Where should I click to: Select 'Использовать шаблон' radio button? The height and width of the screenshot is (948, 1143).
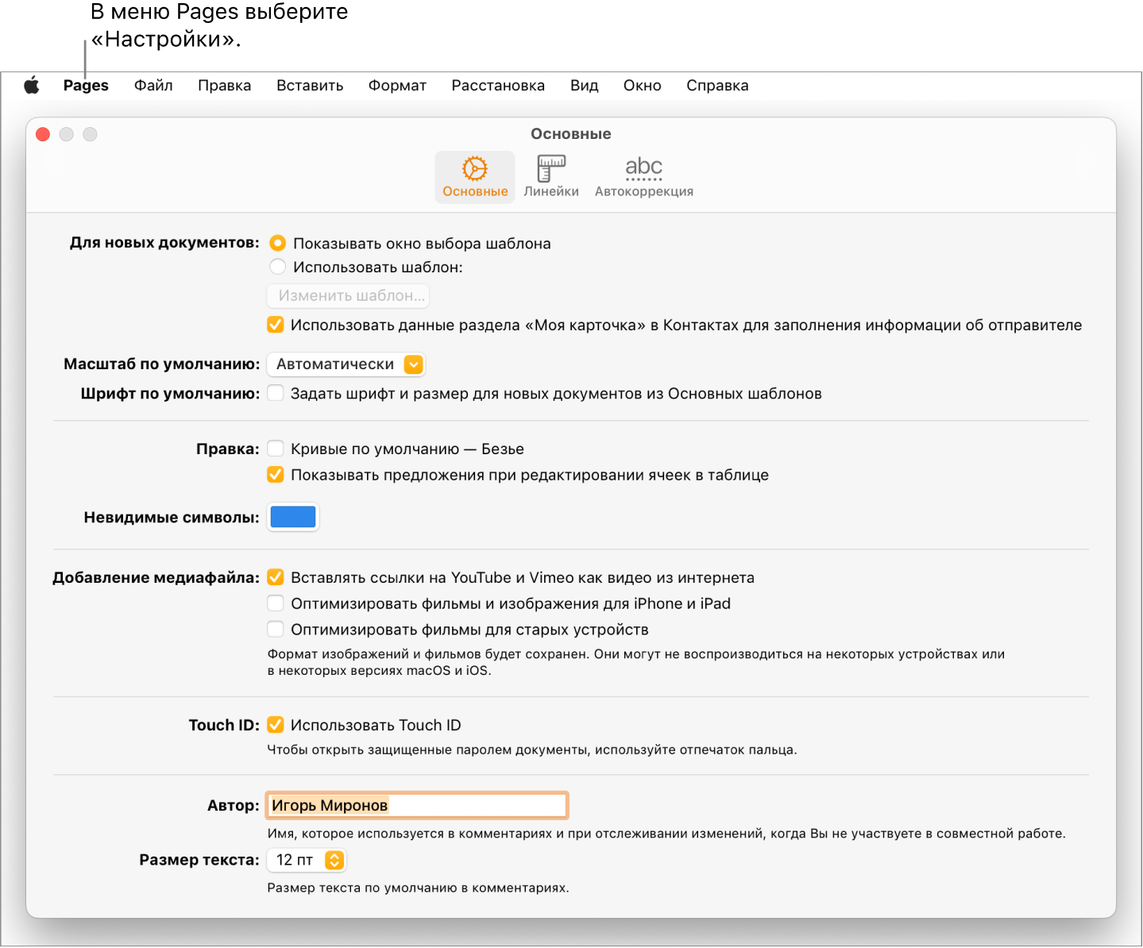point(277,267)
